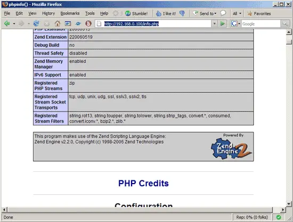The width and height of the screenshot is (293, 222).
Task: Click the vertical scrollbar up arrow
Action: tap(289, 32)
